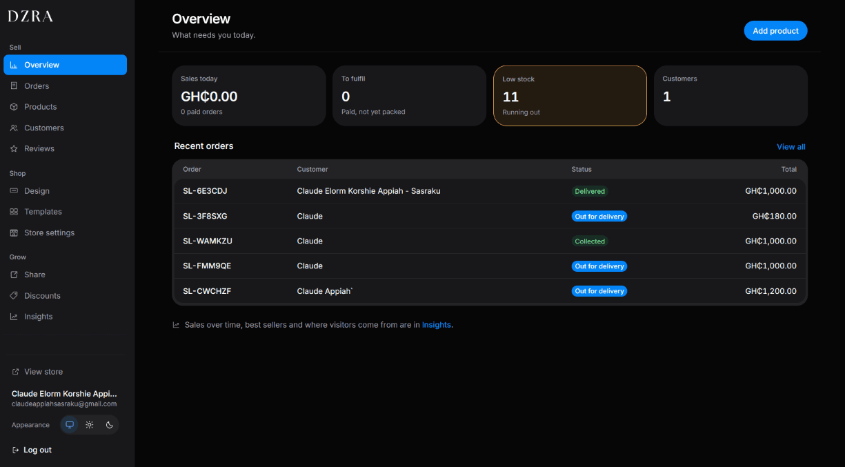Click the Orders clipboard icon in the sidebar
The image size is (845, 467).
pos(14,86)
